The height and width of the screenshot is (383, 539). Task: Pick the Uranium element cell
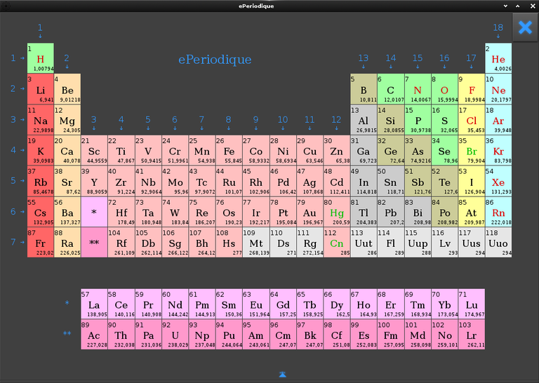click(x=175, y=335)
